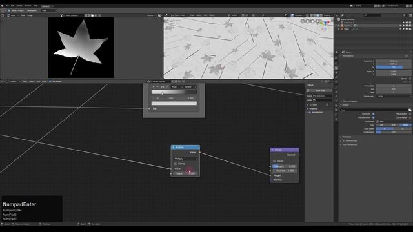Click the viewport Overlays icon

tap(292, 15)
